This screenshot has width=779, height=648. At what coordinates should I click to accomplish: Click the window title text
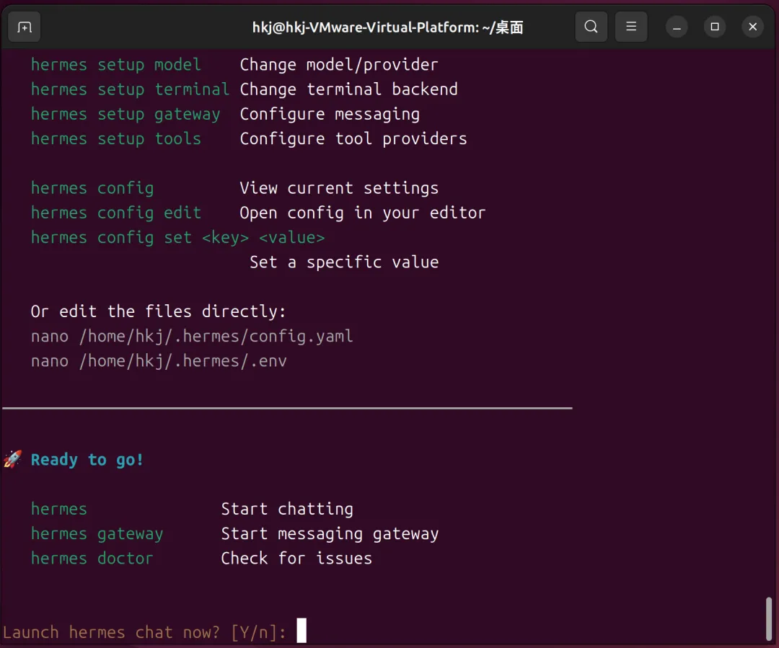tap(387, 27)
